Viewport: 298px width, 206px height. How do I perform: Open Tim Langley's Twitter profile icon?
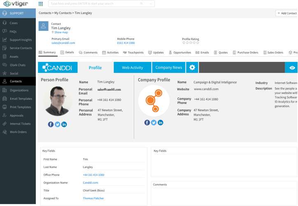click(57, 124)
